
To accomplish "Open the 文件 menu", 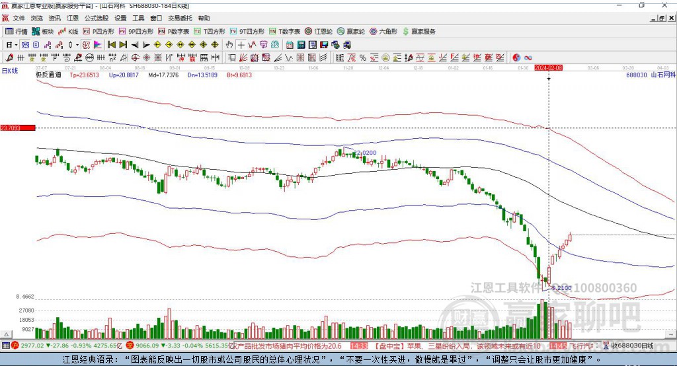I will (x=19, y=18).
